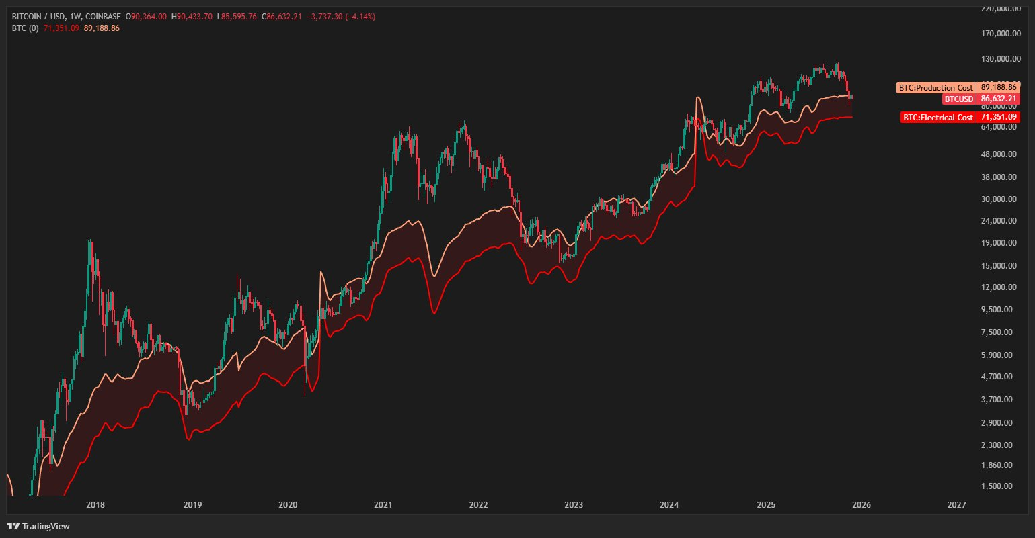The width and height of the screenshot is (1035, 538).
Task: Click the red 71,351.09 legend value
Action: click(61, 28)
